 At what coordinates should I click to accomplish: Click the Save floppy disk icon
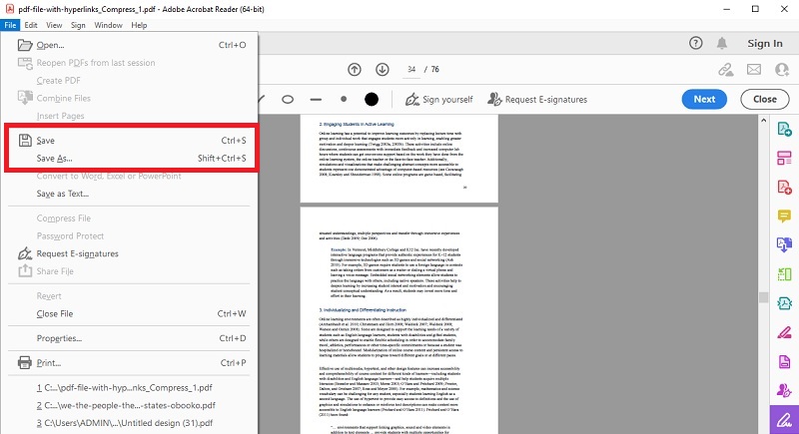click(x=25, y=141)
